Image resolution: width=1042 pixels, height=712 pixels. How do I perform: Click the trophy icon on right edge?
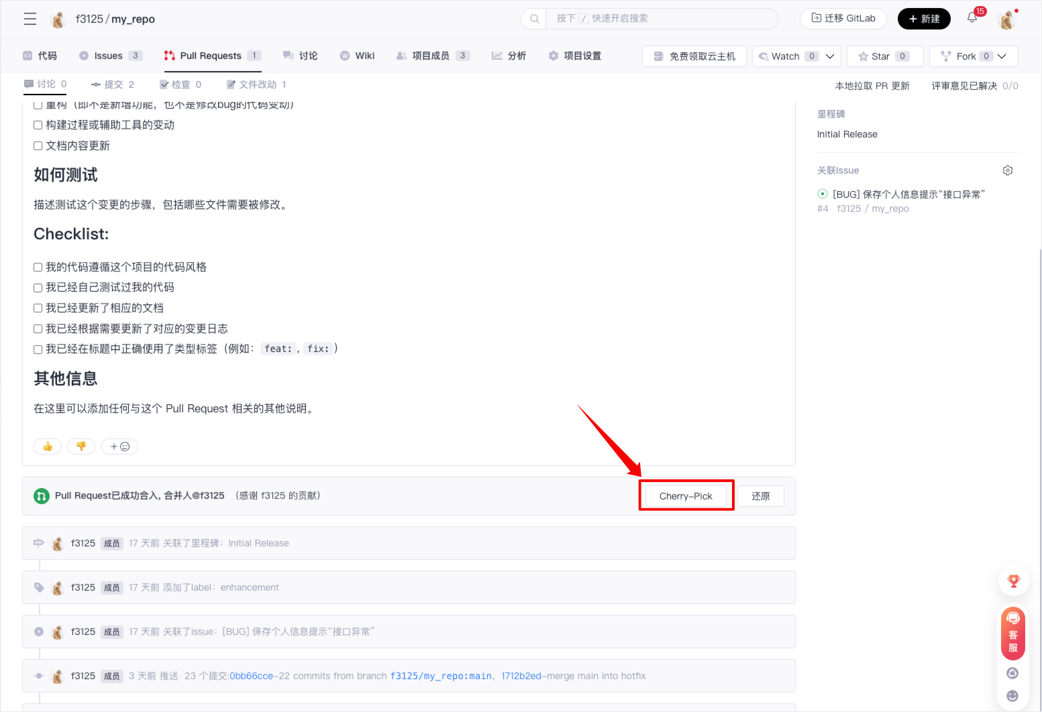[1013, 581]
